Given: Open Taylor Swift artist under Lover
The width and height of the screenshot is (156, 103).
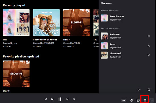Looking at the screenshot, I should click(115, 48).
